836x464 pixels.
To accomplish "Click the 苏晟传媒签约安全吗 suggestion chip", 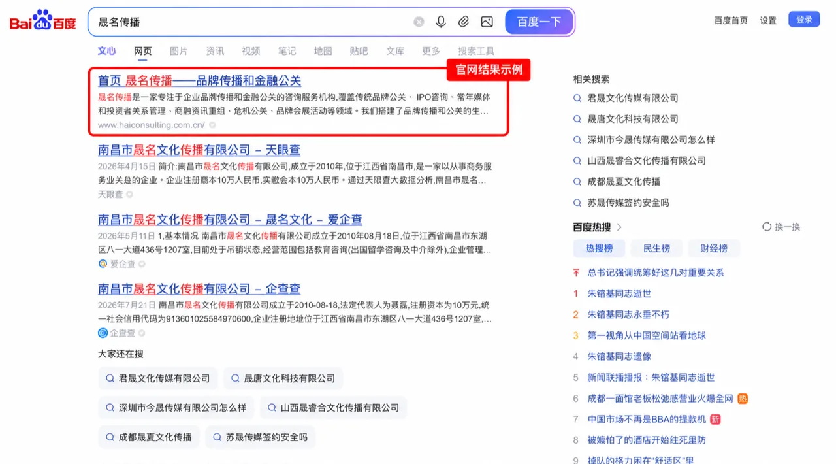I will point(261,437).
